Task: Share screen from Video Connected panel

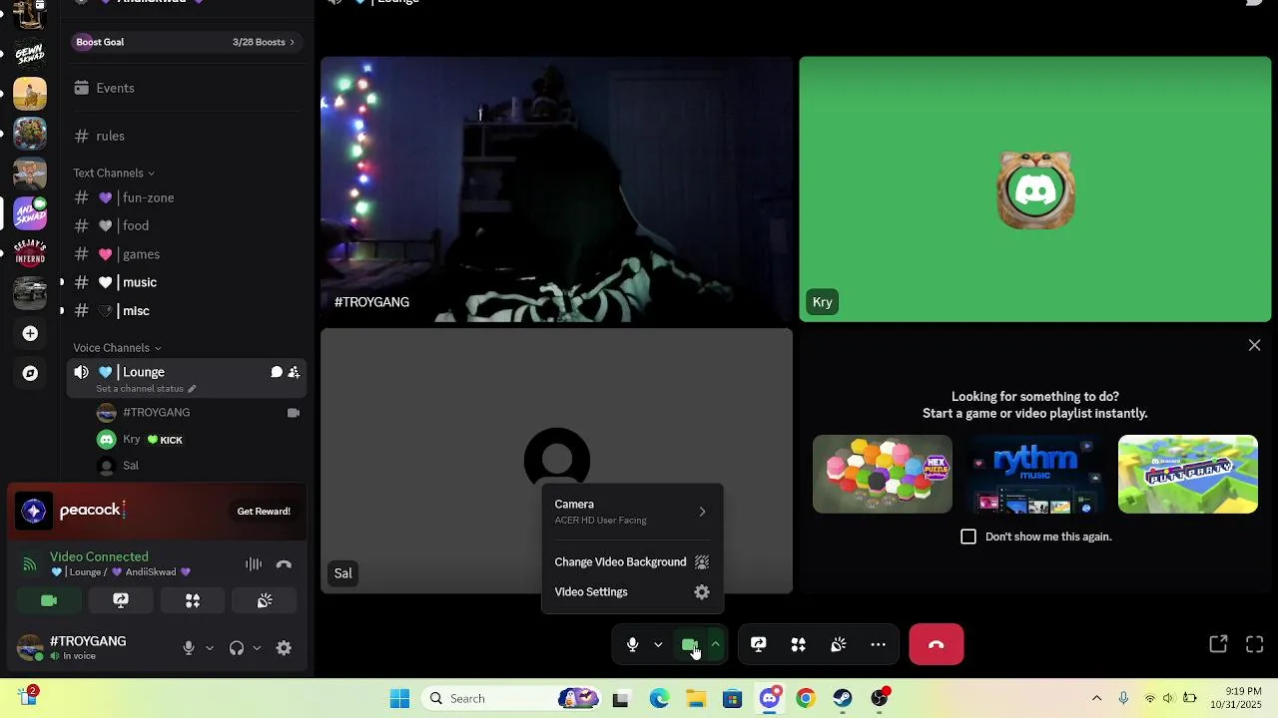Action: click(x=121, y=600)
